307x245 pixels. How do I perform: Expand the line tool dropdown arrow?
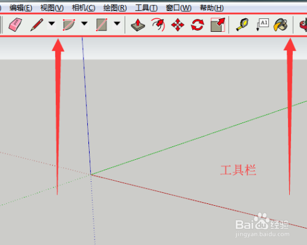point(52,23)
